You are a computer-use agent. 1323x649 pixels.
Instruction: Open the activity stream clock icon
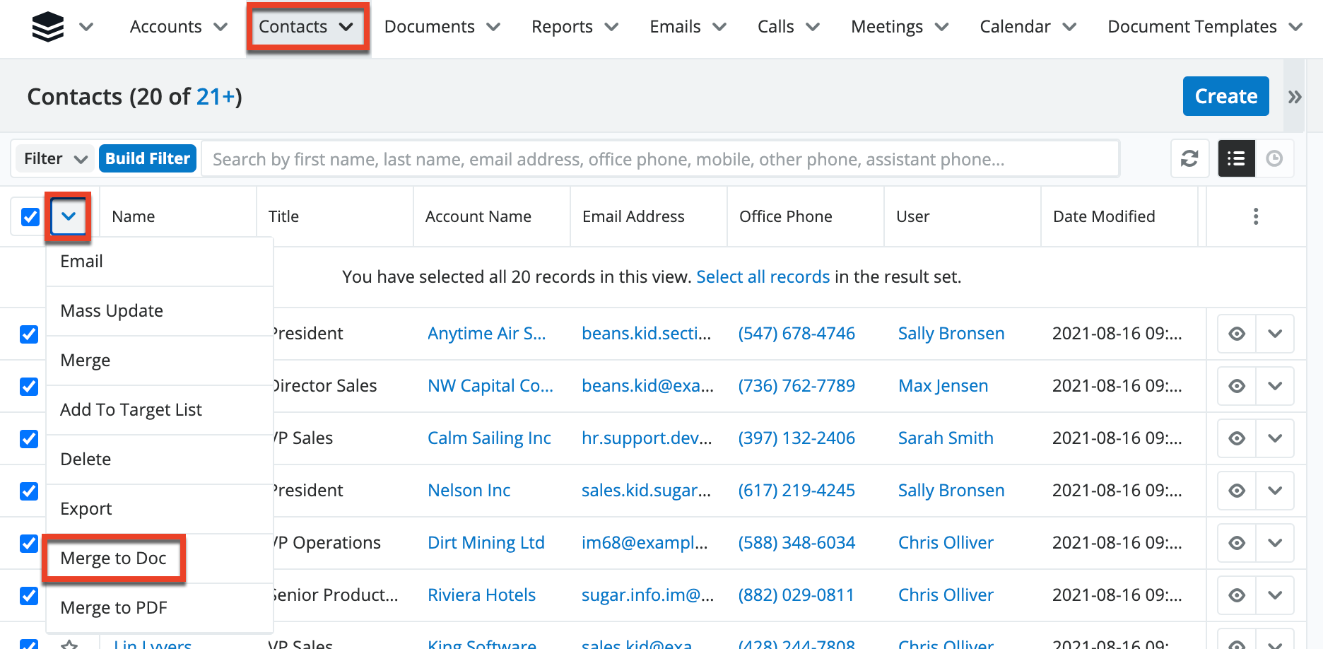point(1274,158)
